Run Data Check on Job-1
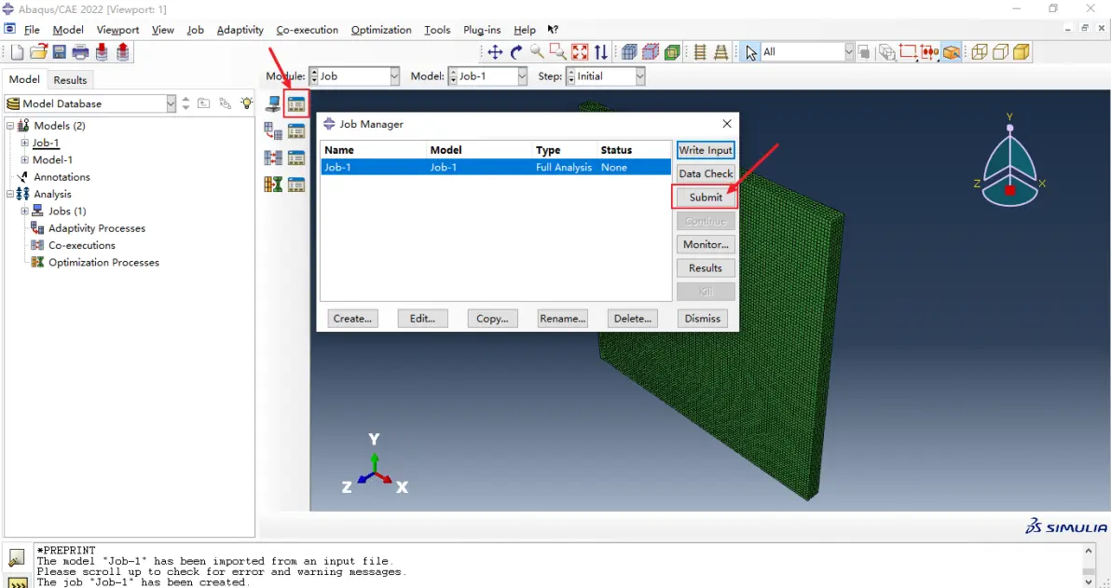The height and width of the screenshot is (588, 1111). [706, 173]
